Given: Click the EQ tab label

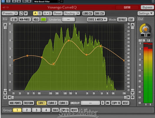Looking at the screenshot, I should (5, 19).
